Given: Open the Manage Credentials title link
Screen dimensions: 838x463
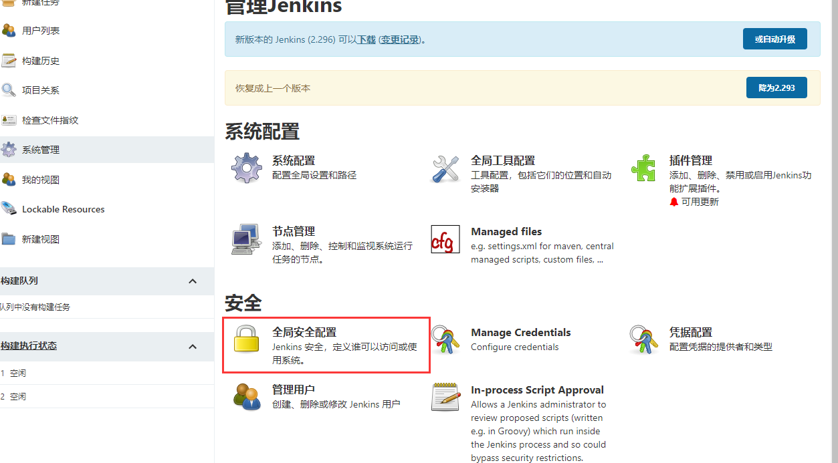Looking at the screenshot, I should pyautogui.click(x=521, y=333).
